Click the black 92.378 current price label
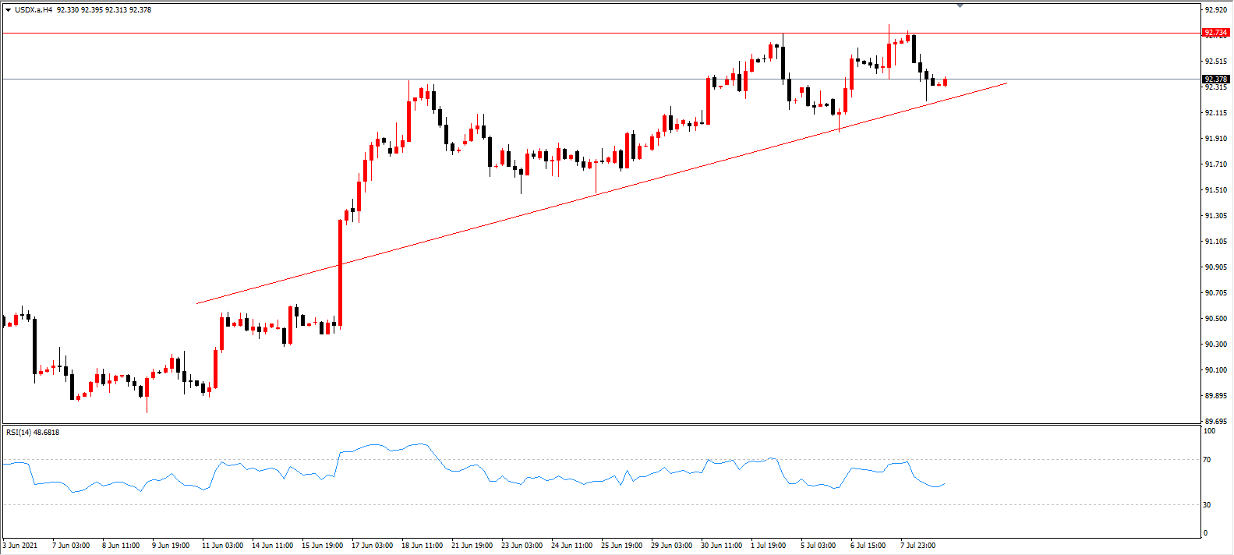 pyautogui.click(x=1215, y=79)
